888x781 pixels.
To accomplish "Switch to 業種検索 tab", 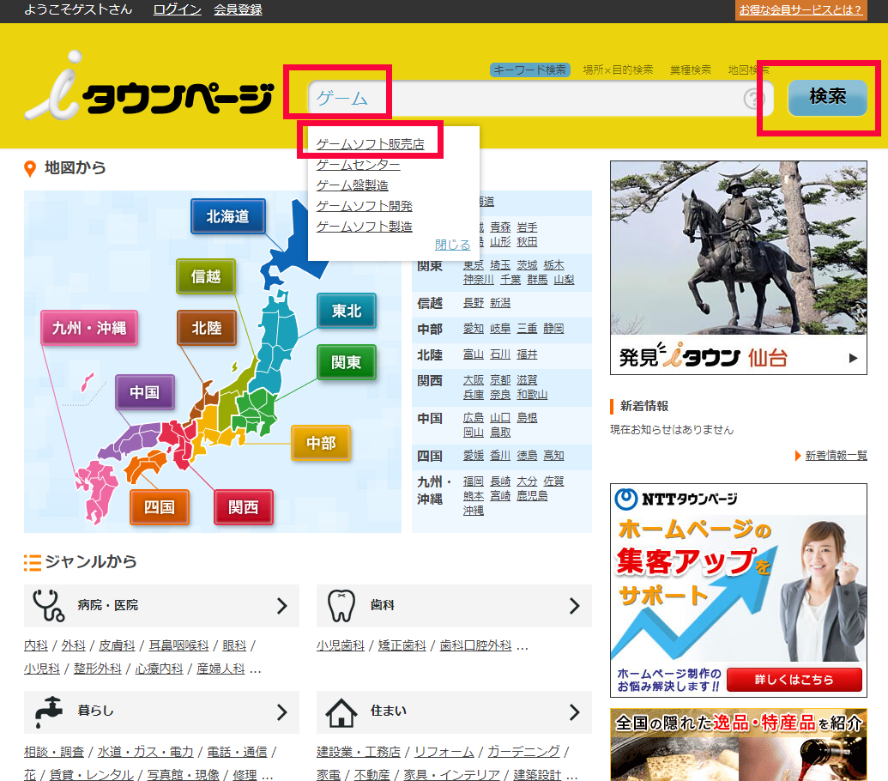I will click(x=690, y=70).
